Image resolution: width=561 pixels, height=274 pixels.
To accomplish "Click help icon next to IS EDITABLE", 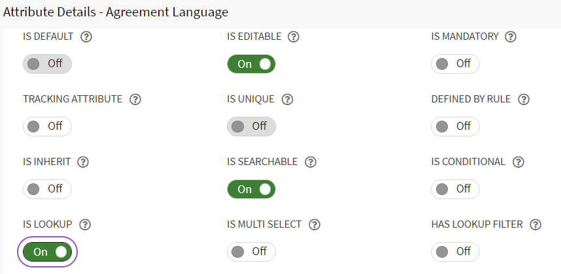I will pos(294,37).
